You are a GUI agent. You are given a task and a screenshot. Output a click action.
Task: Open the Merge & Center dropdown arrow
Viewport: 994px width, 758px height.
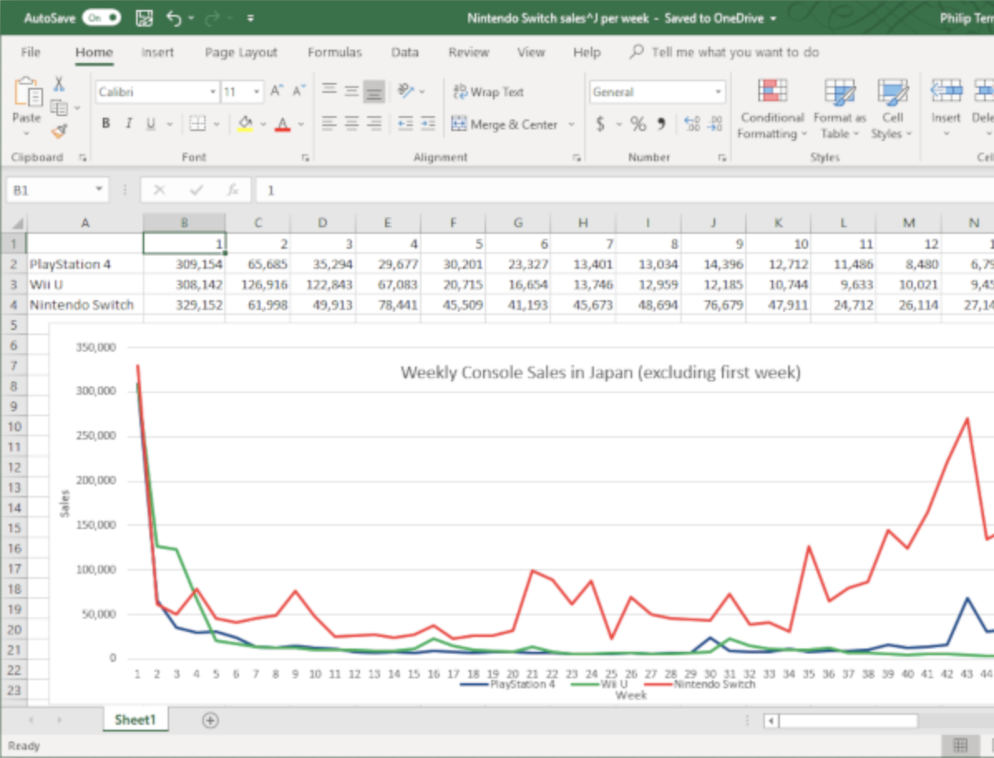pos(571,124)
